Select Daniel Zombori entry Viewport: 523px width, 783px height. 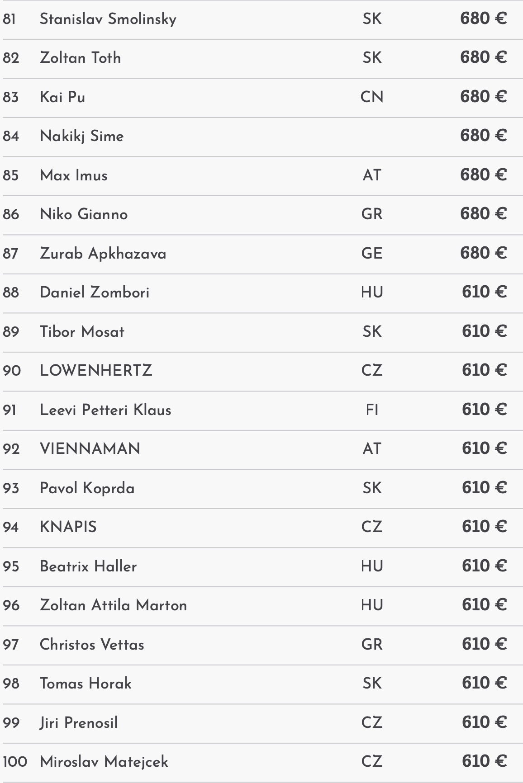coord(94,292)
